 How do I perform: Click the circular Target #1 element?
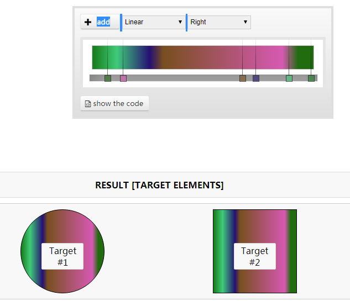click(x=62, y=251)
